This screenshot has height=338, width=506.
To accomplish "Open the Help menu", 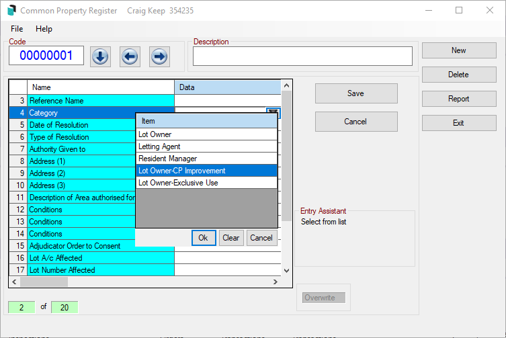I will point(44,29).
